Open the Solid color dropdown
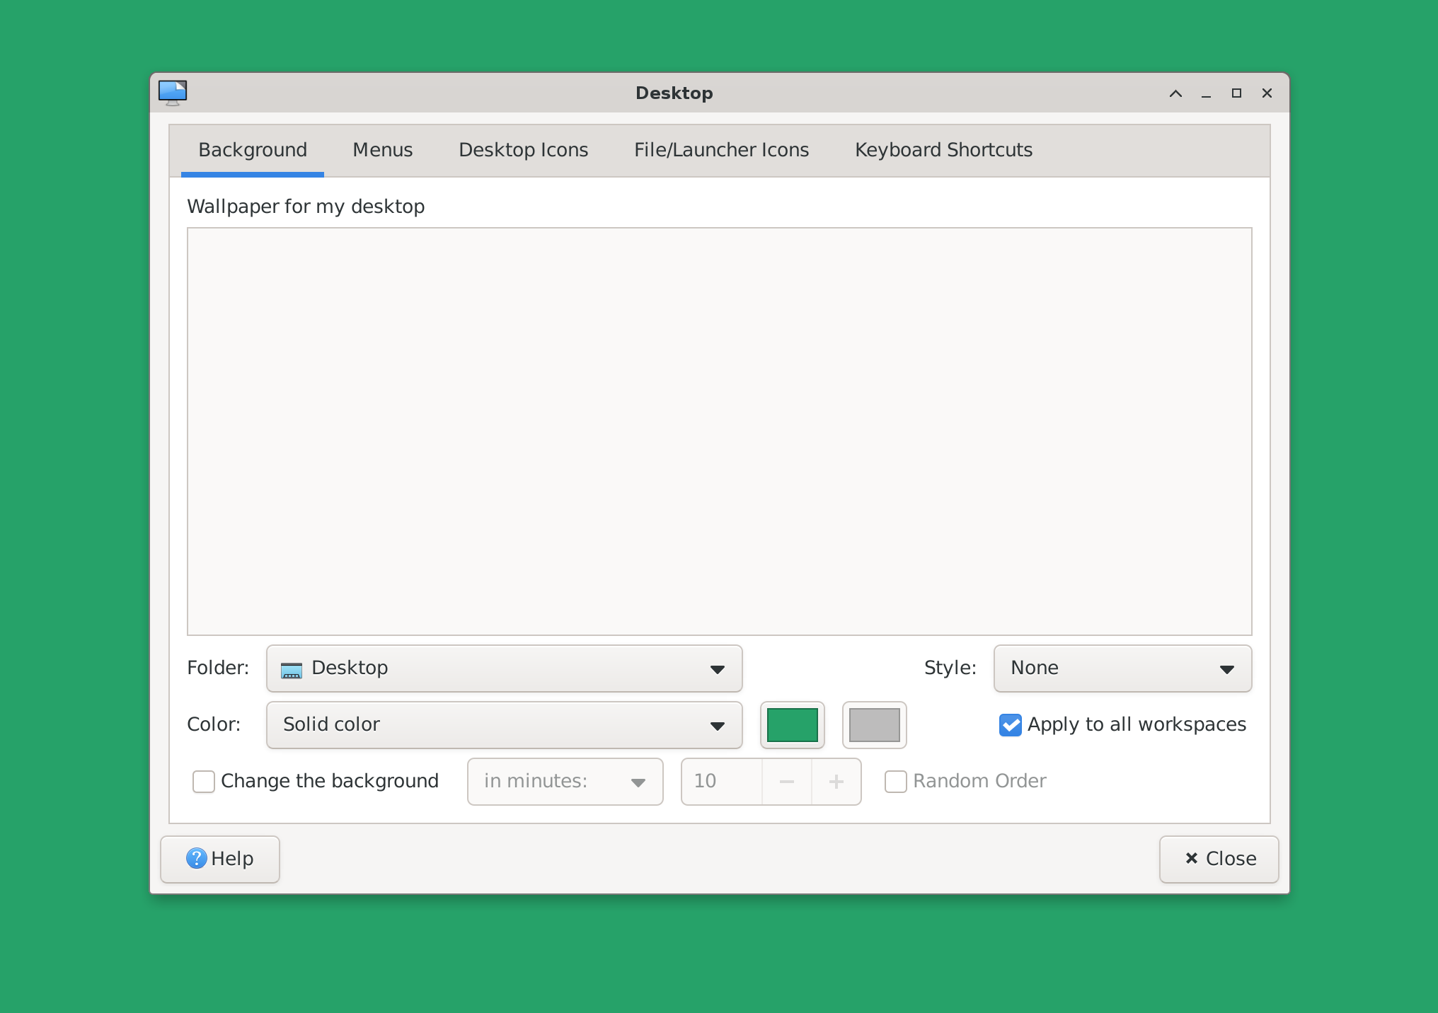The height and width of the screenshot is (1013, 1438). [x=504, y=725]
